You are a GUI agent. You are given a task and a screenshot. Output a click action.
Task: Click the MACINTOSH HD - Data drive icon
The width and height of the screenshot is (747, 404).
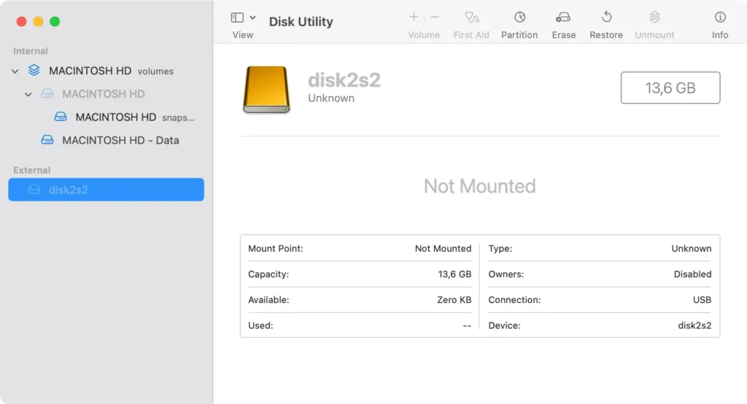tap(47, 140)
